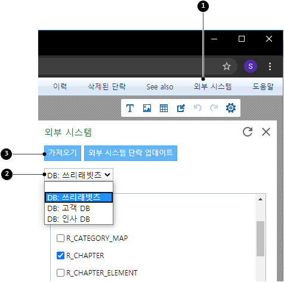Click the insert image toolbar icon

147,109
